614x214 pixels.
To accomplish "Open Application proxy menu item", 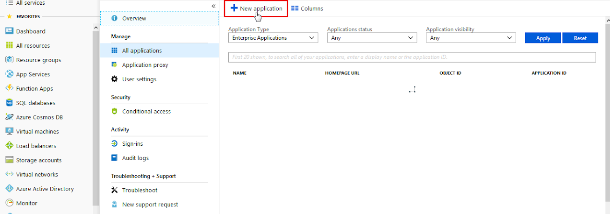I will tap(160, 65).
